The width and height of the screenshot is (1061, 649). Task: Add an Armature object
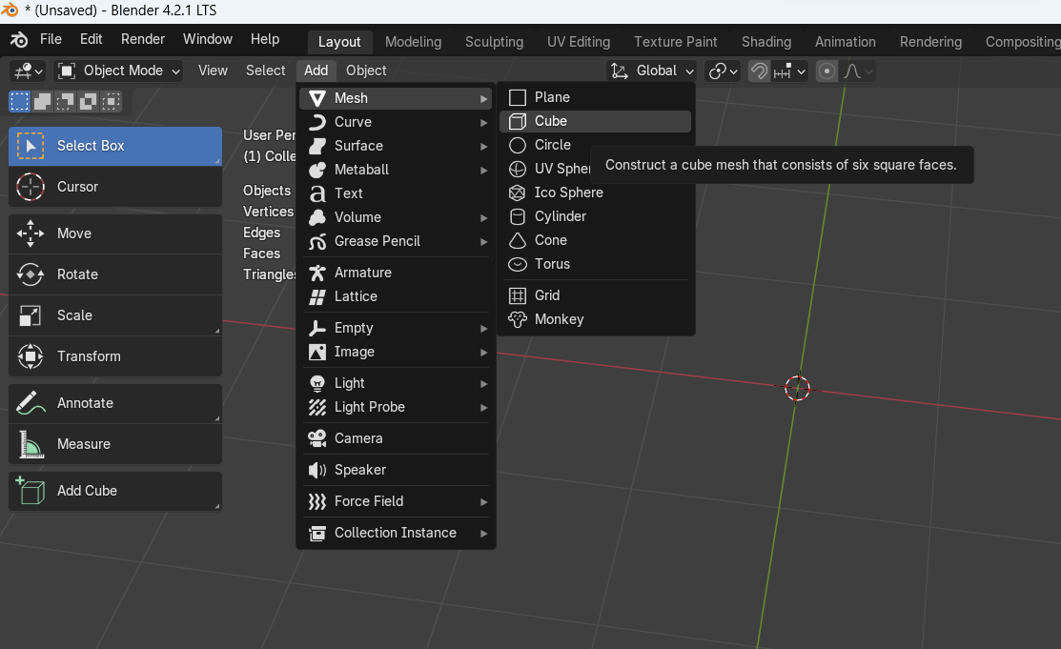(x=396, y=273)
